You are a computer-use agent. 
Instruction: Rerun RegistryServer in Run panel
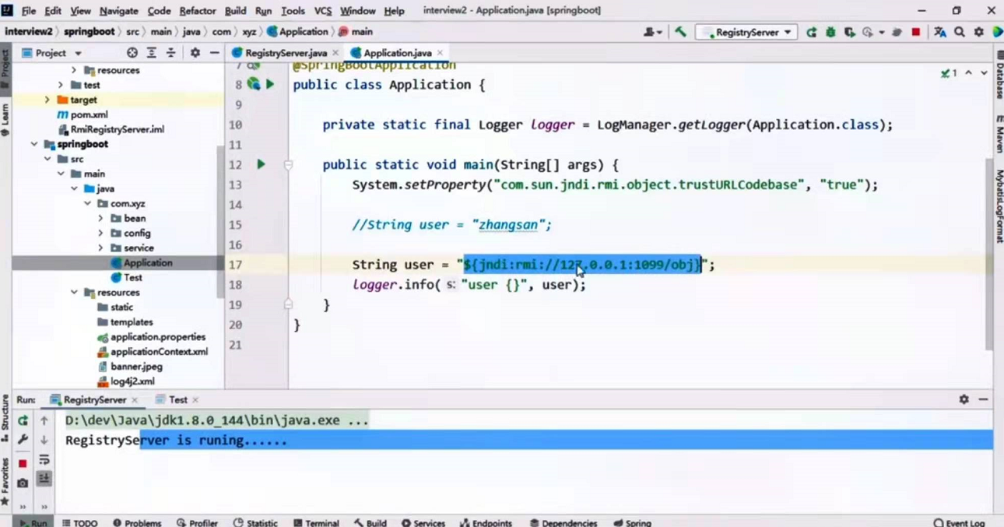click(23, 420)
